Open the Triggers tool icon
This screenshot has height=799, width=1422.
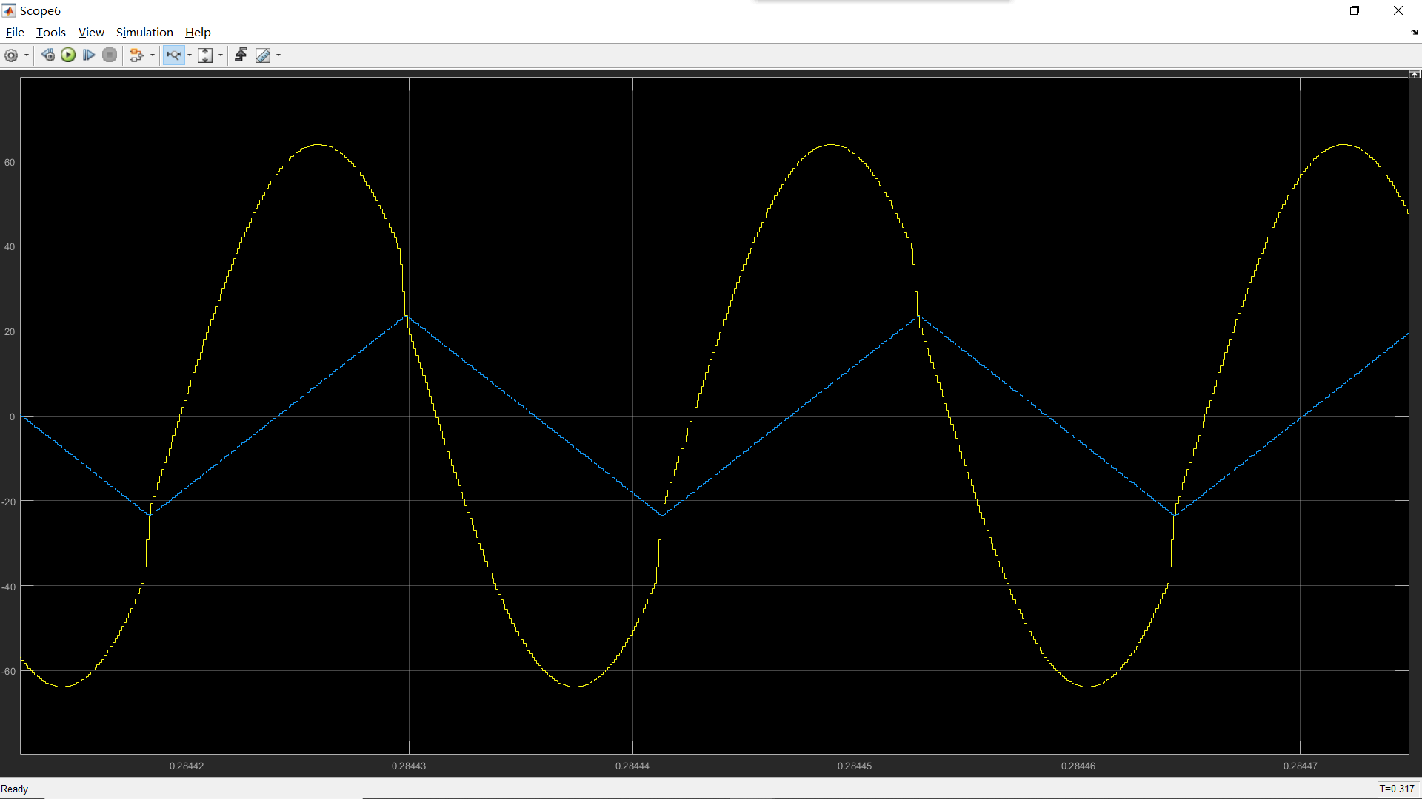[241, 55]
